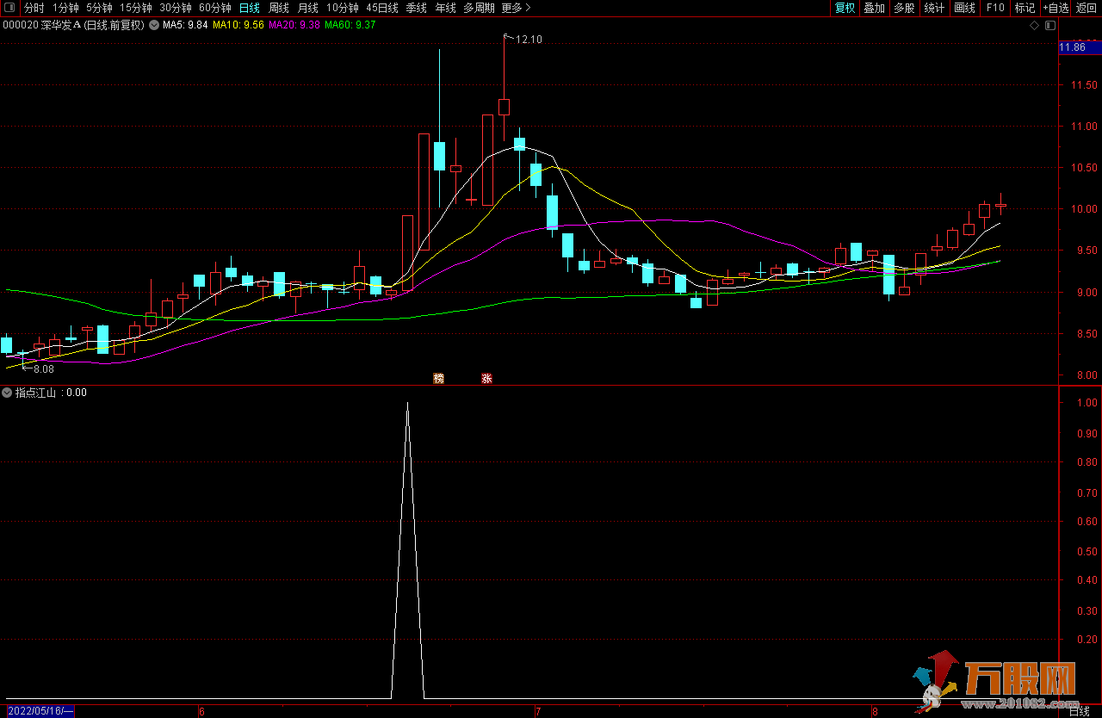Screen dimensions: 1102x718
Task: Click the diamond icon above price axis
Action: coord(1034,25)
